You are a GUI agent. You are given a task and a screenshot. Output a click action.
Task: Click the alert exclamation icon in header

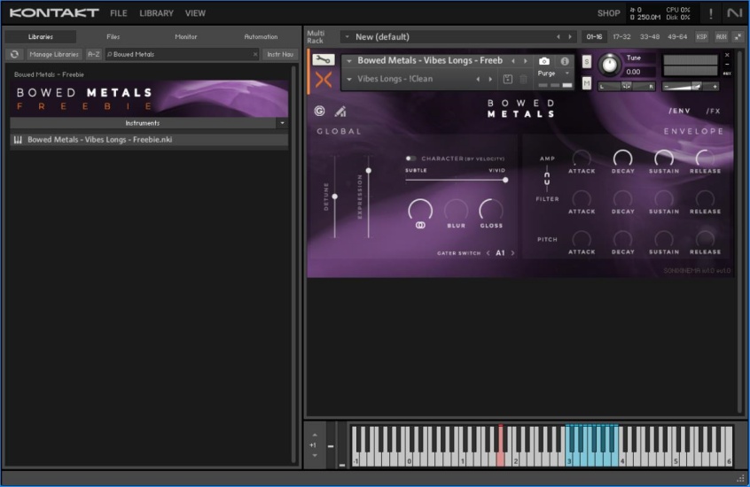tap(709, 13)
